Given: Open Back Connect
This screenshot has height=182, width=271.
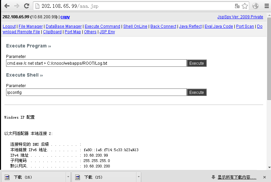Looking at the screenshot, I should pos(163,26).
